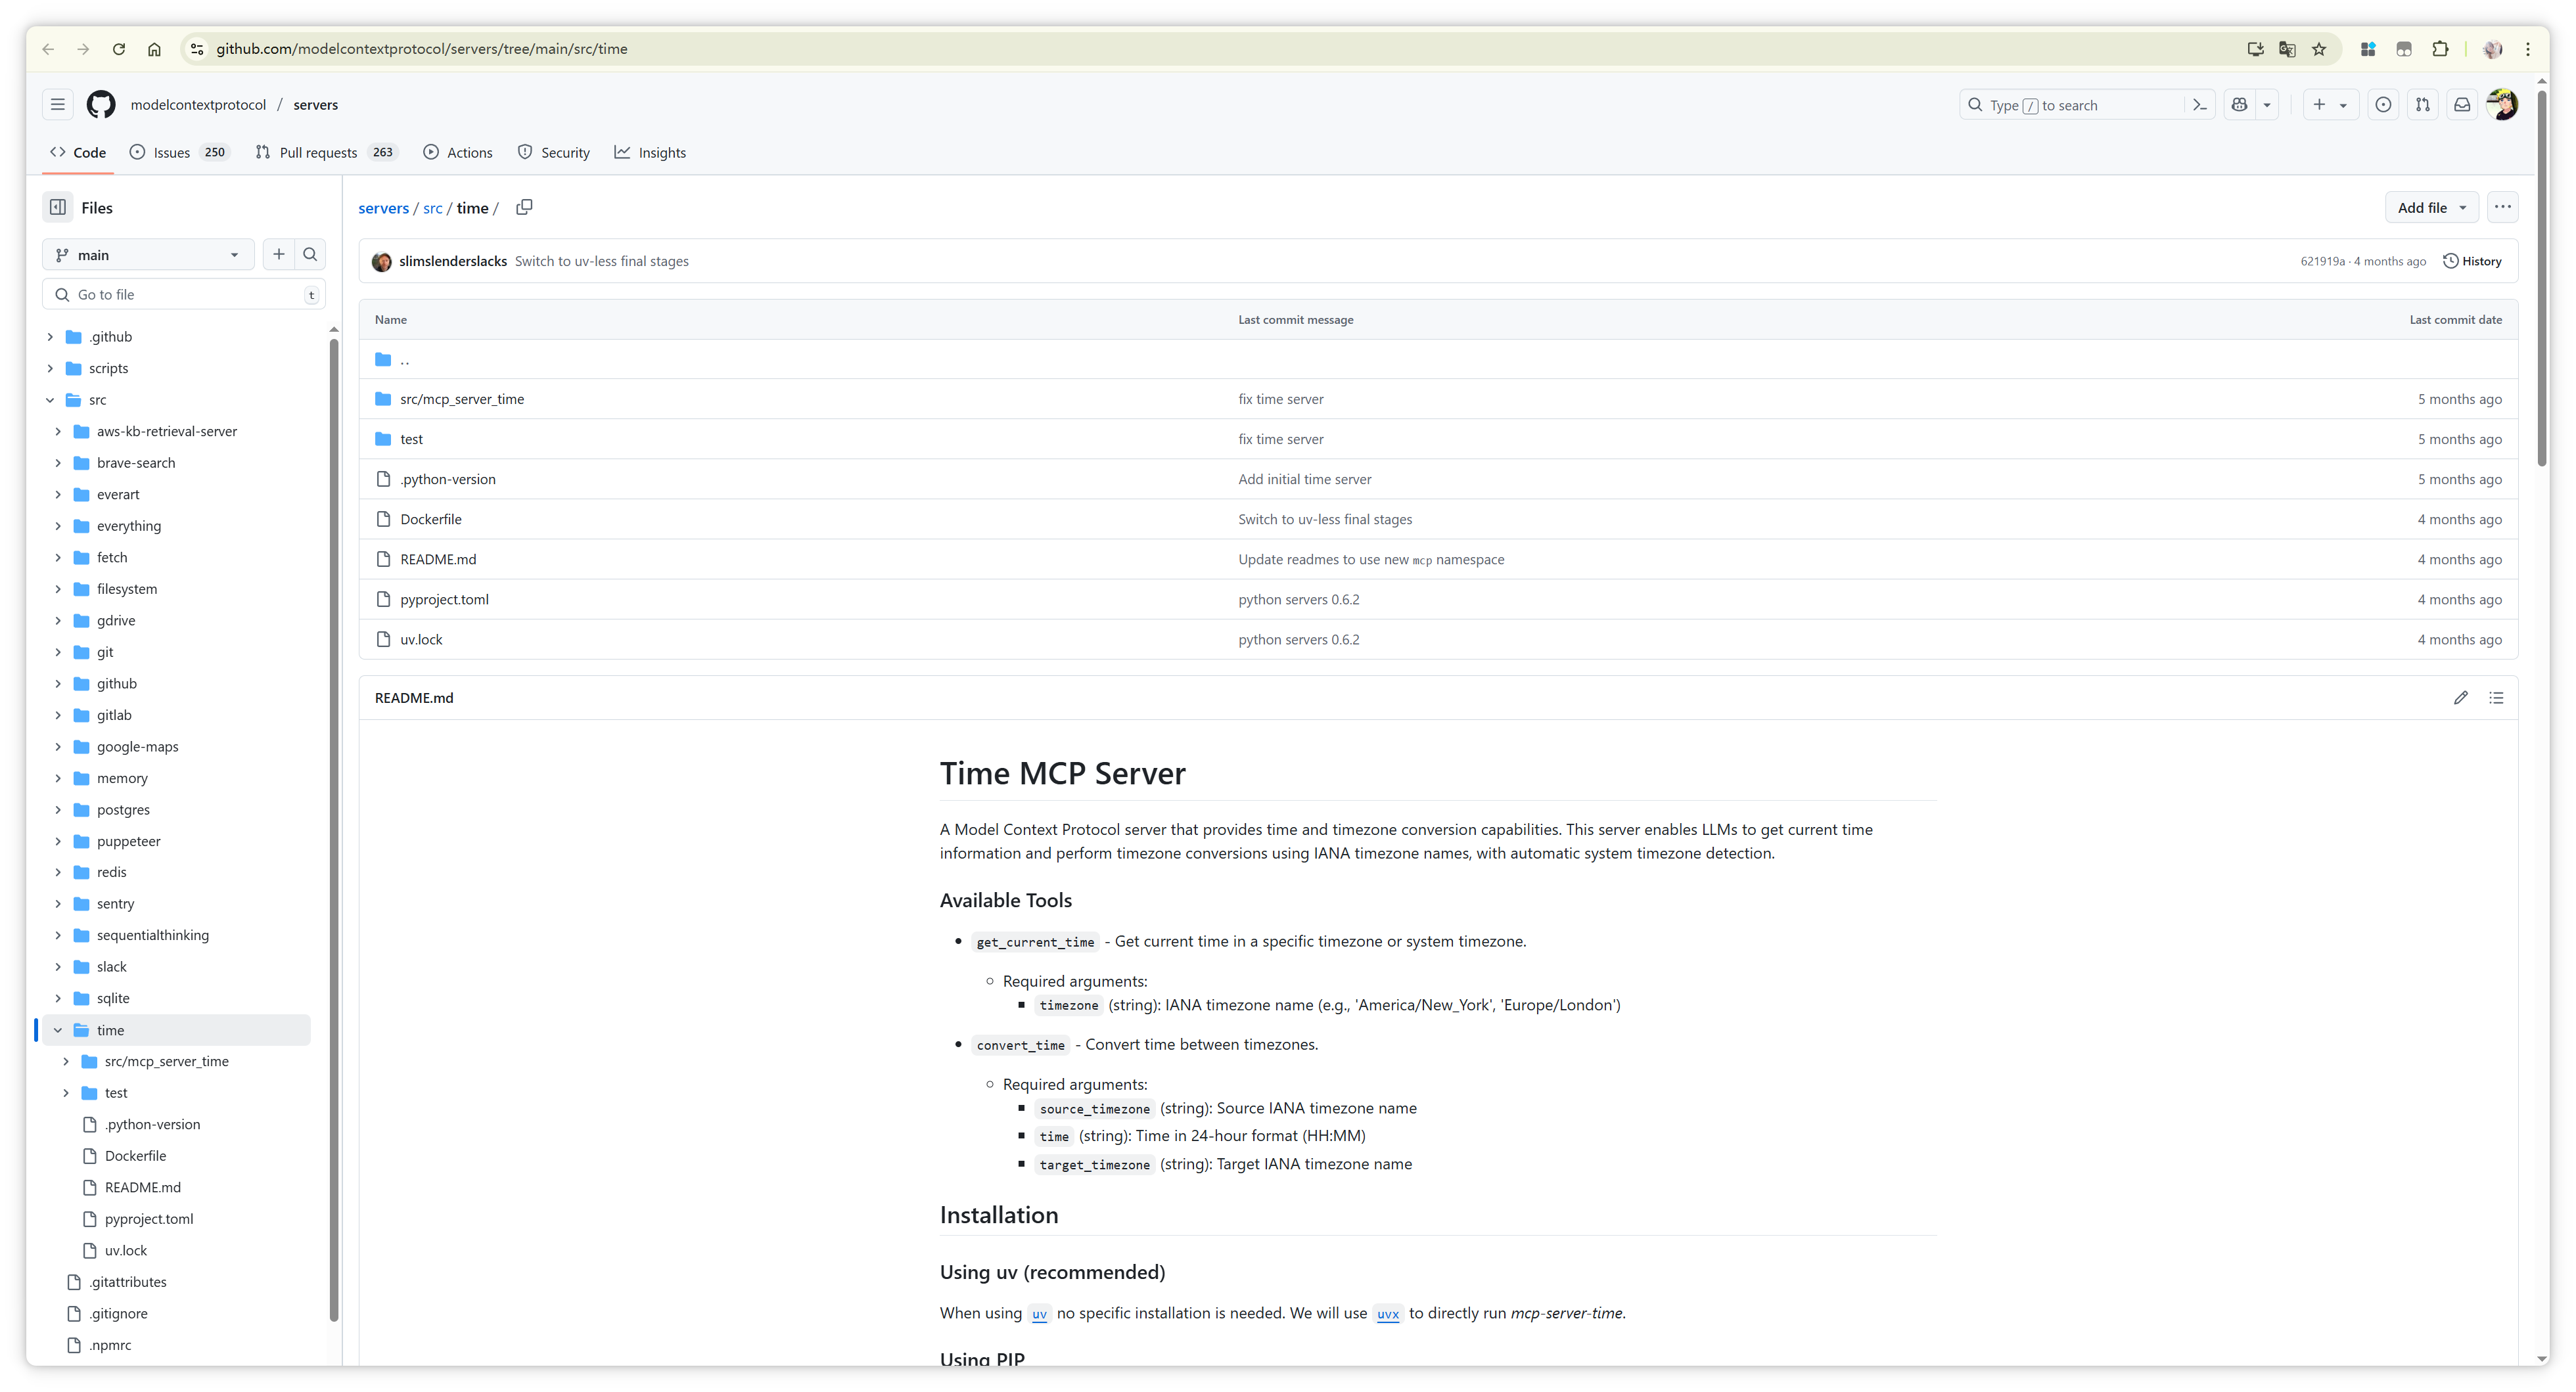Open the main branch dropdown
2576x1392 pixels.
pyautogui.click(x=148, y=255)
